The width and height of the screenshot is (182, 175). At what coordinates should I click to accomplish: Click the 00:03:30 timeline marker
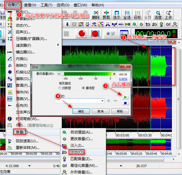[x=145, y=135]
